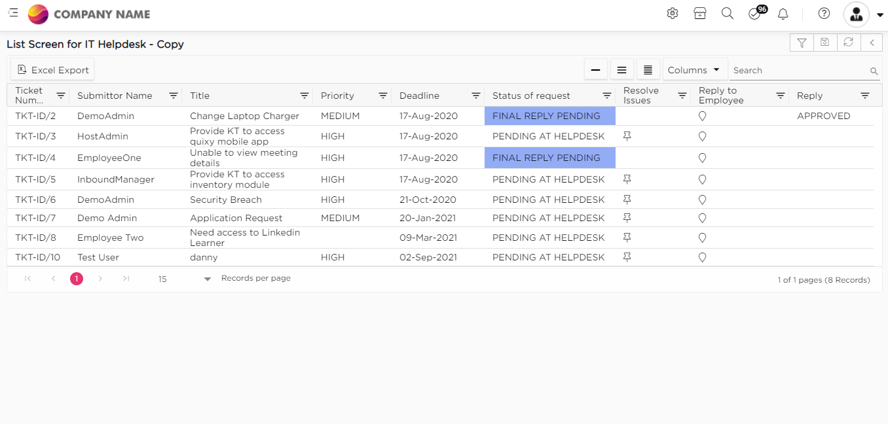Click the grid Search input field
888x424 pixels.
coord(799,71)
